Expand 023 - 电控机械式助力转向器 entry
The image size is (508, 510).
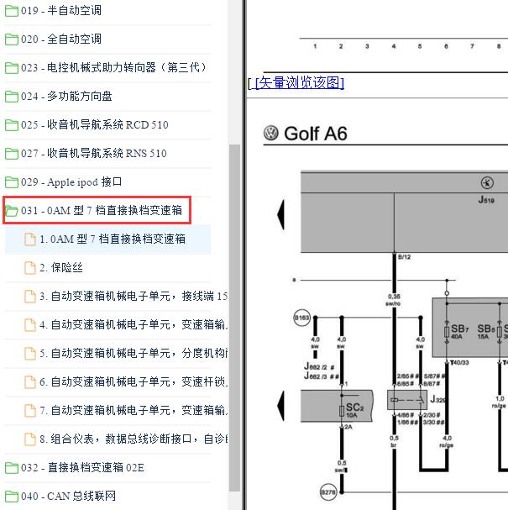113,68
